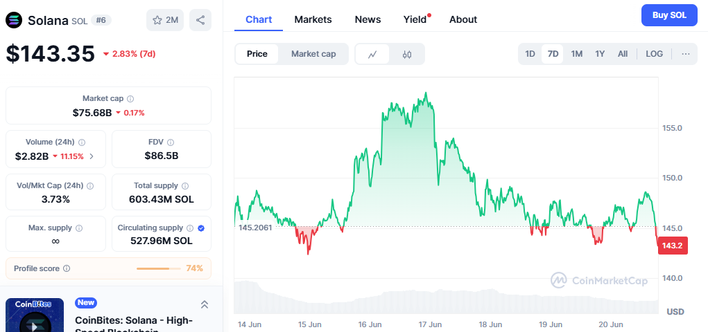Select the Price toggle

[257, 54]
